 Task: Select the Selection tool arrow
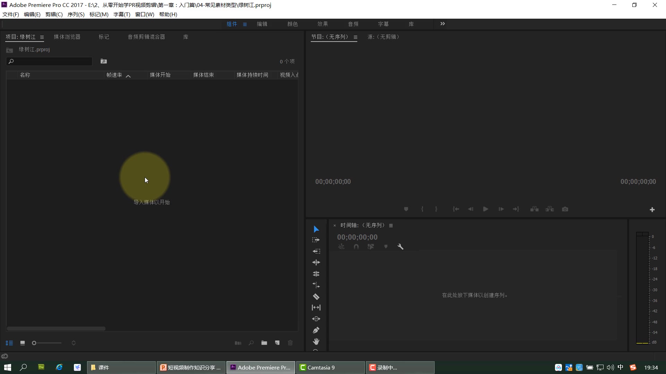click(316, 229)
